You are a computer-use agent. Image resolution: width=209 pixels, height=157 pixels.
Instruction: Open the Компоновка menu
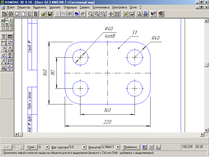(101, 8)
